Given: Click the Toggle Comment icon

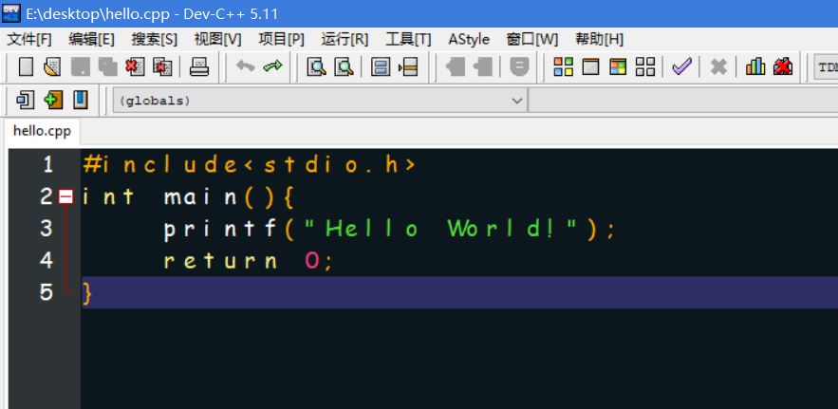Looking at the screenshot, I should pyautogui.click(x=519, y=67).
